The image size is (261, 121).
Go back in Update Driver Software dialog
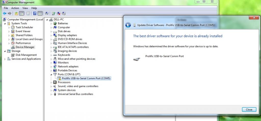coord(128,25)
